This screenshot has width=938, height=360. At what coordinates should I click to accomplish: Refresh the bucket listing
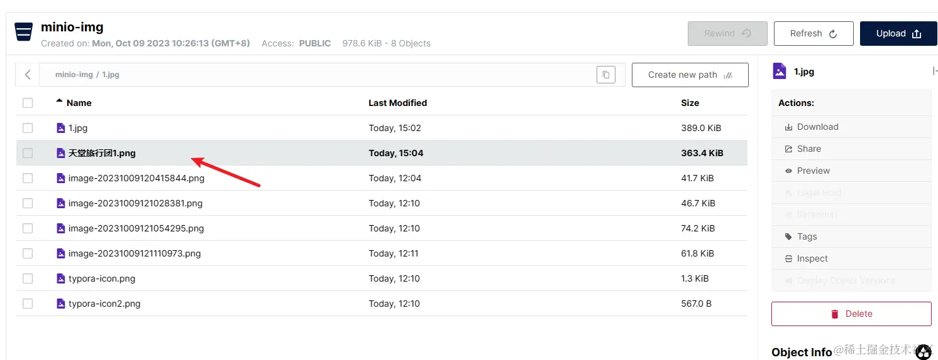click(x=814, y=33)
